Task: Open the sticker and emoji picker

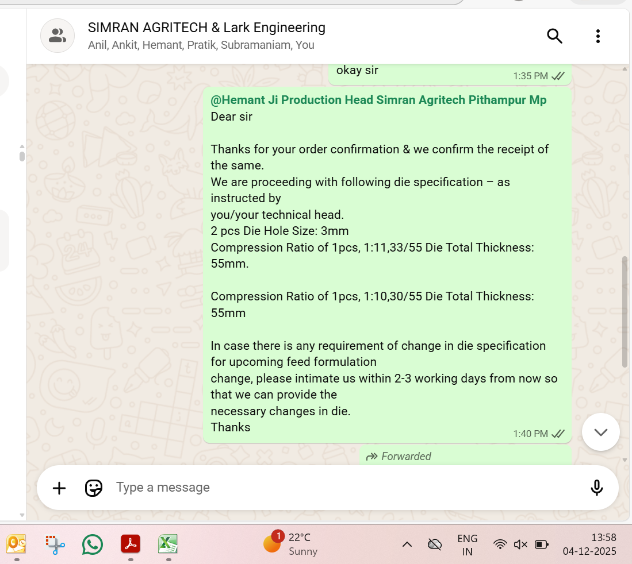Action: click(93, 488)
